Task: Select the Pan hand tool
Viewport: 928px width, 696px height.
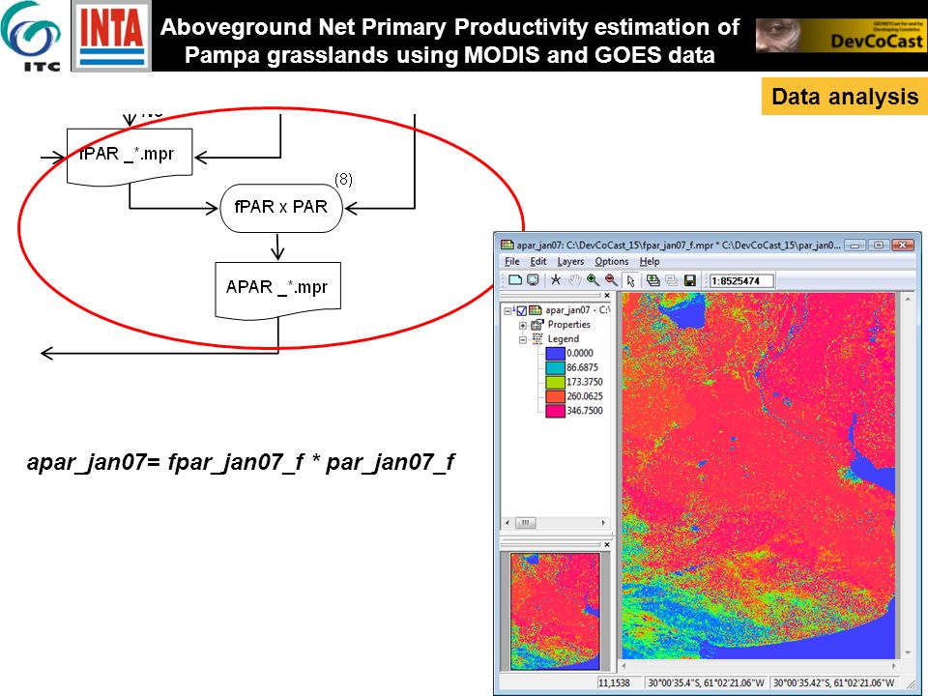Action: click(x=574, y=280)
